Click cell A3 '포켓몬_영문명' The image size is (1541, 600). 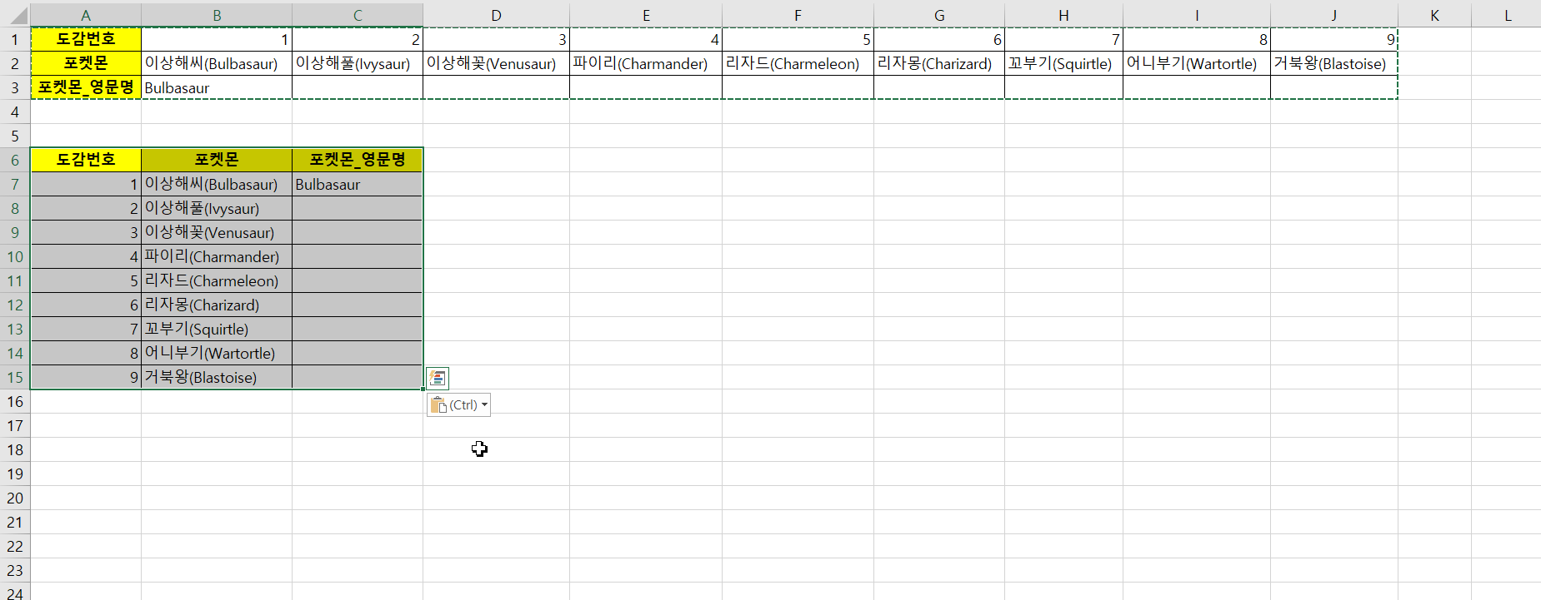pyautogui.click(x=86, y=87)
